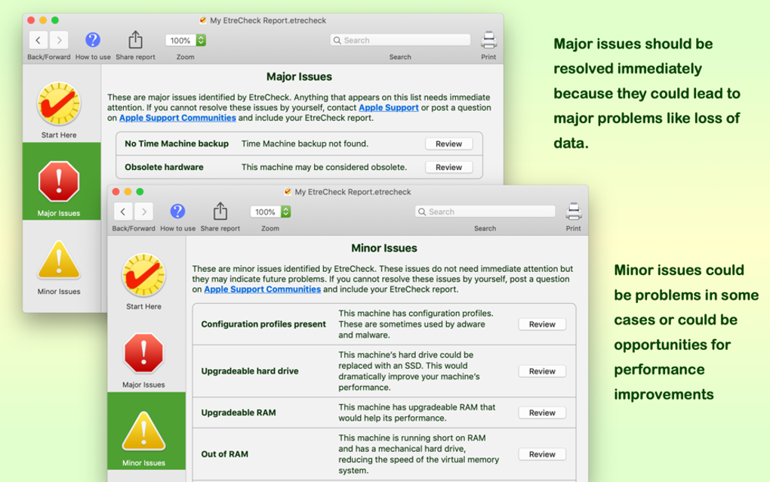Select the Start Here icon in the sidebar
Viewport: 770px width, 482px height.
(59, 106)
